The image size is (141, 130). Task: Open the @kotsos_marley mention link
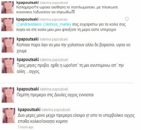[57, 24]
